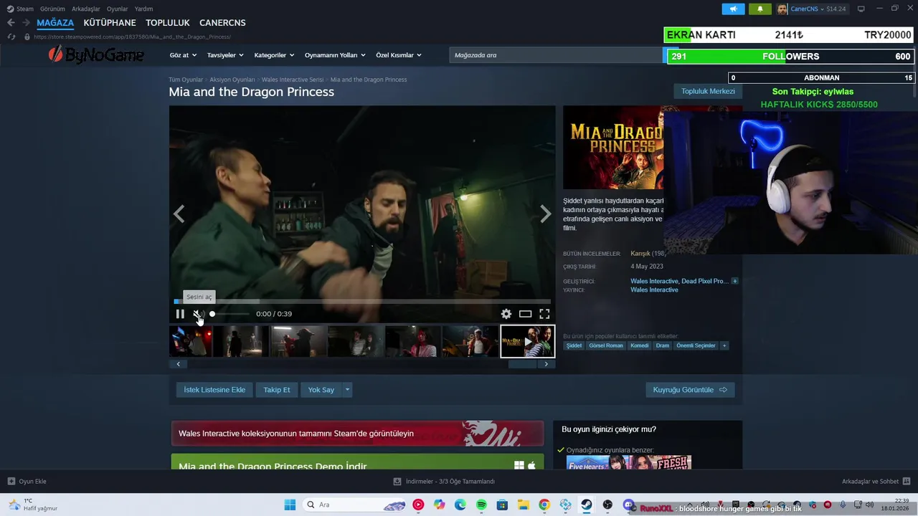Open the notifications bell

pos(760,9)
